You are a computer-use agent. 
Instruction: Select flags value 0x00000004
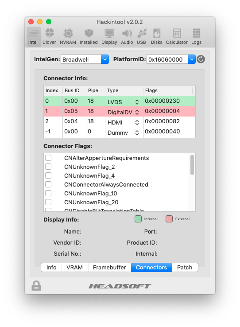163,111
